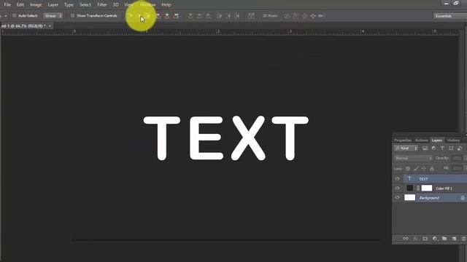
Task: Lock position move icon
Action: [x=423, y=168]
